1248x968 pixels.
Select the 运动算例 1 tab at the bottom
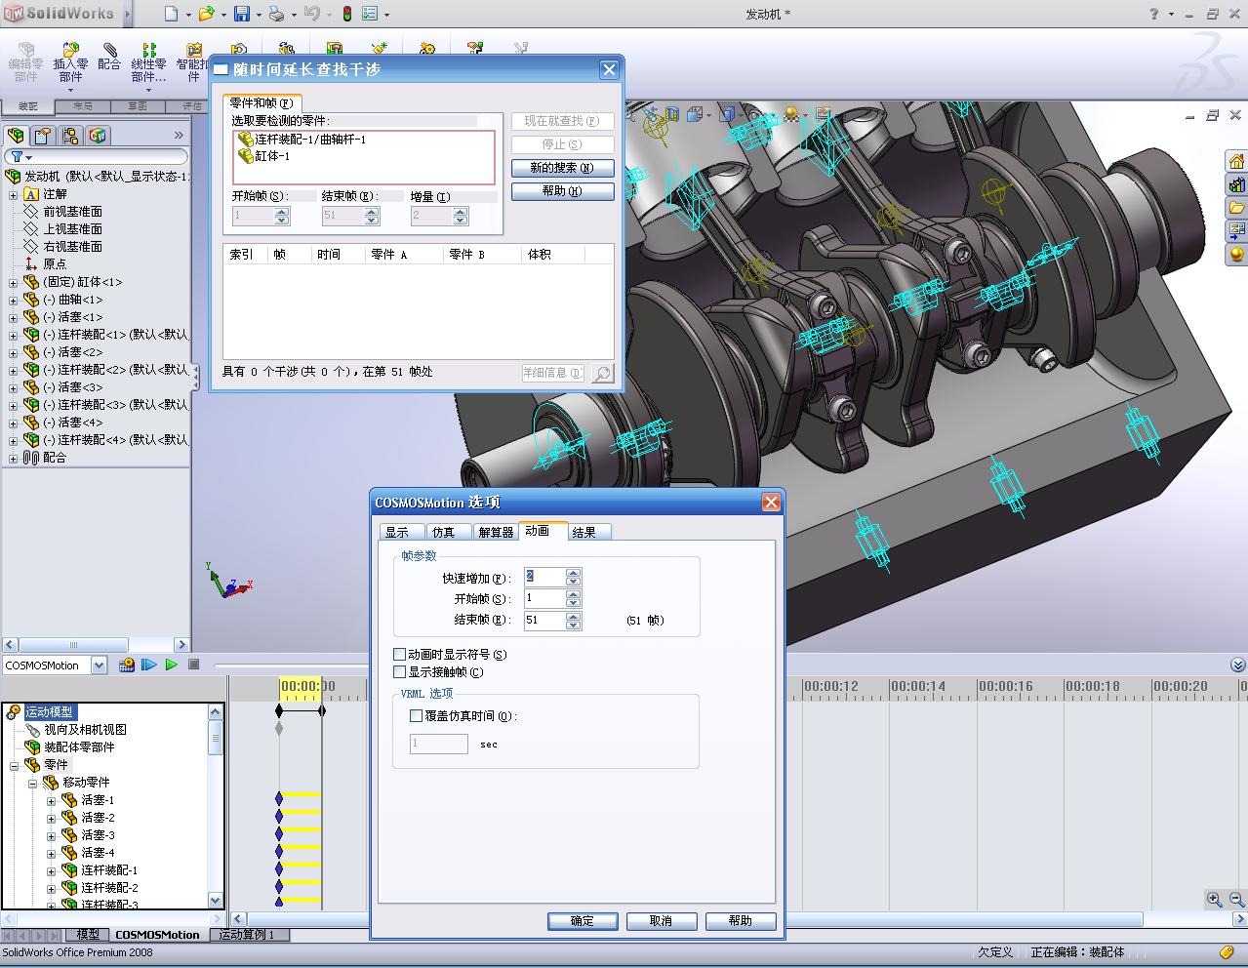coord(247,935)
